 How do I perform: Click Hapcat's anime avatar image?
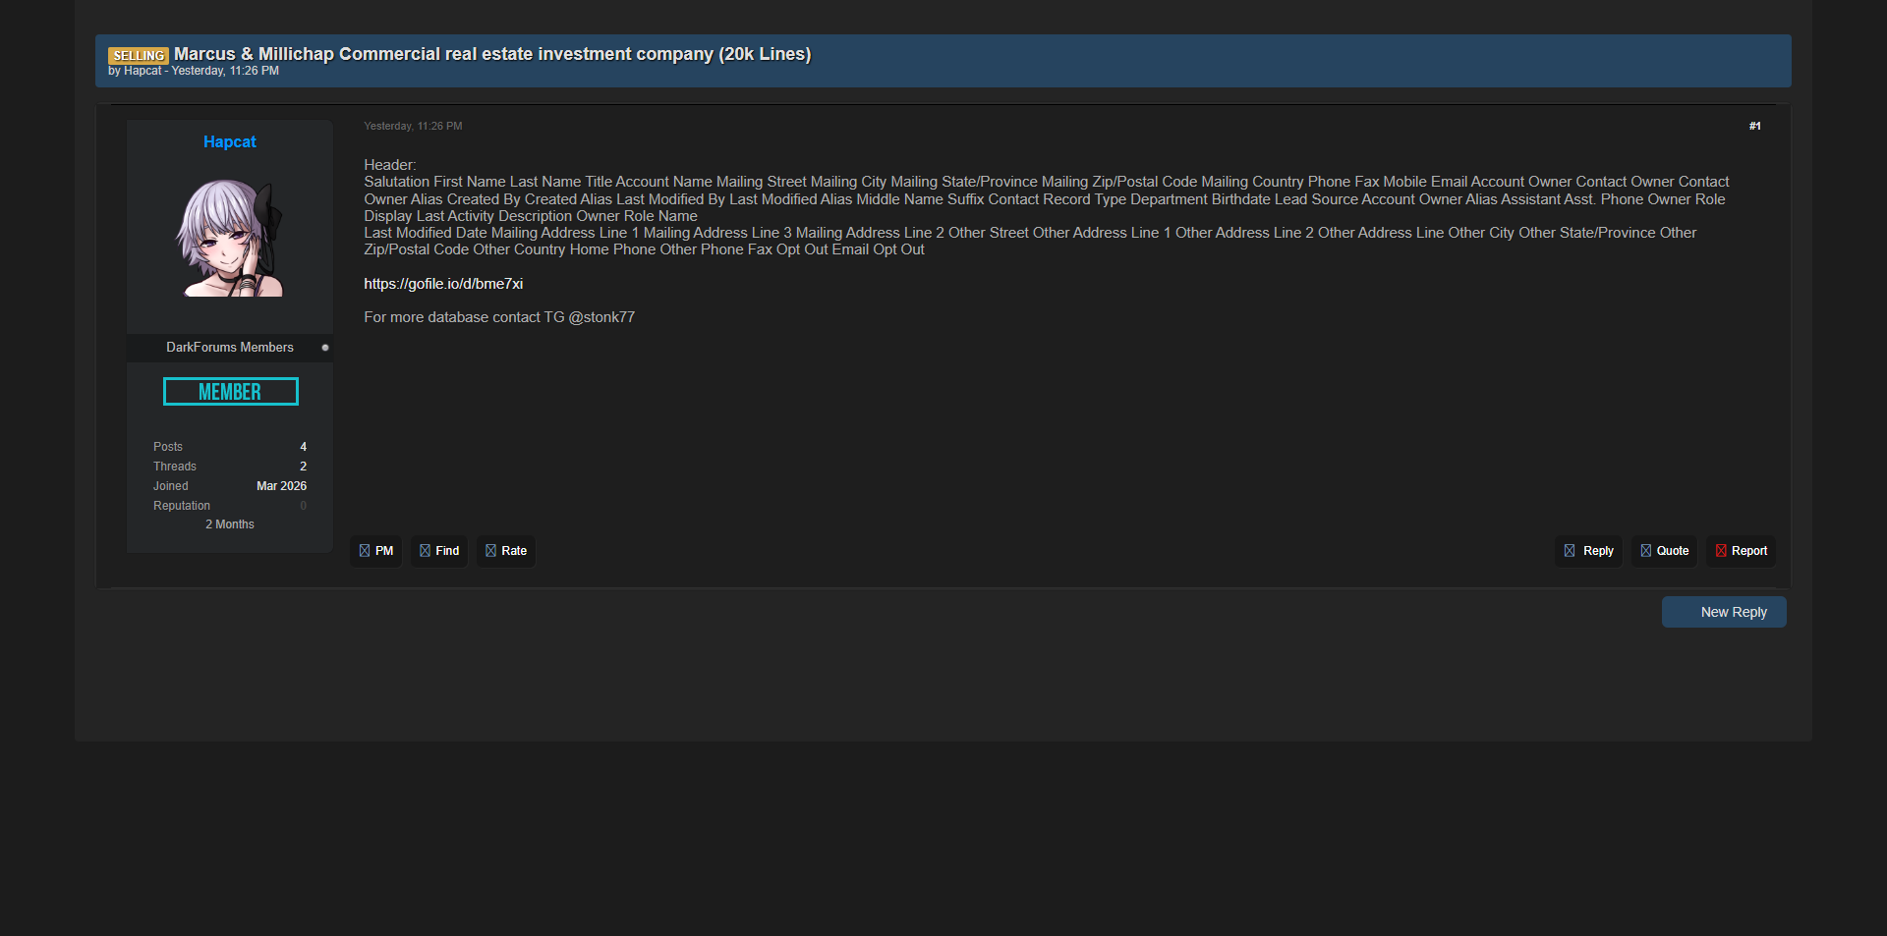230,238
